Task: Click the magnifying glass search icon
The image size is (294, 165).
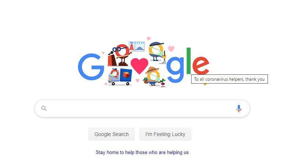Action: pos(44,108)
